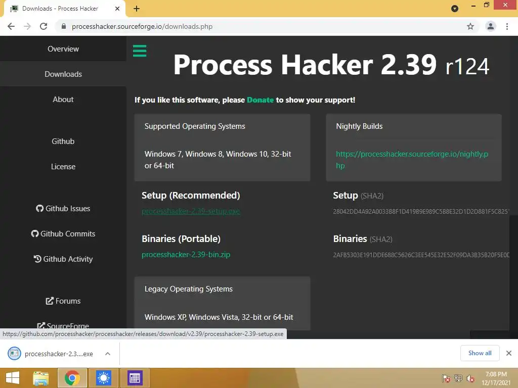This screenshot has width=518, height=388.
Task: Open Github Activity in sidebar
Action: [63, 259]
